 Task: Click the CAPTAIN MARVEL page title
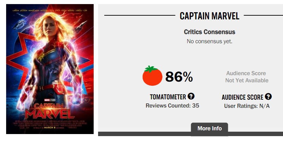click(x=209, y=16)
